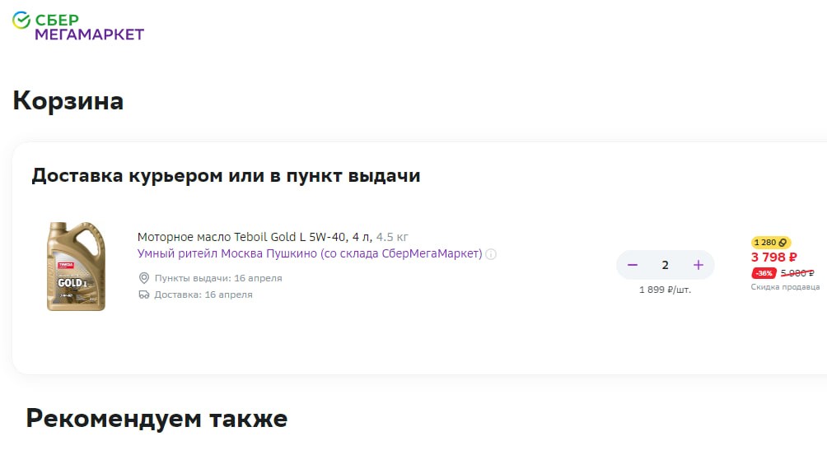
Task: Select 'Доставка: 16 апреля' text
Action: [x=203, y=295]
